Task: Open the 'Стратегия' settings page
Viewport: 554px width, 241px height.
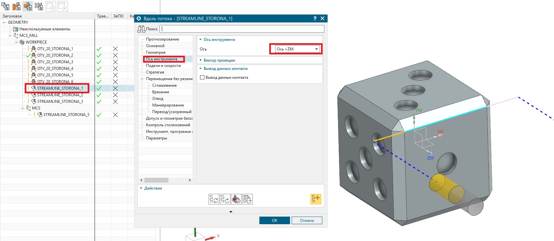Action: [x=155, y=72]
